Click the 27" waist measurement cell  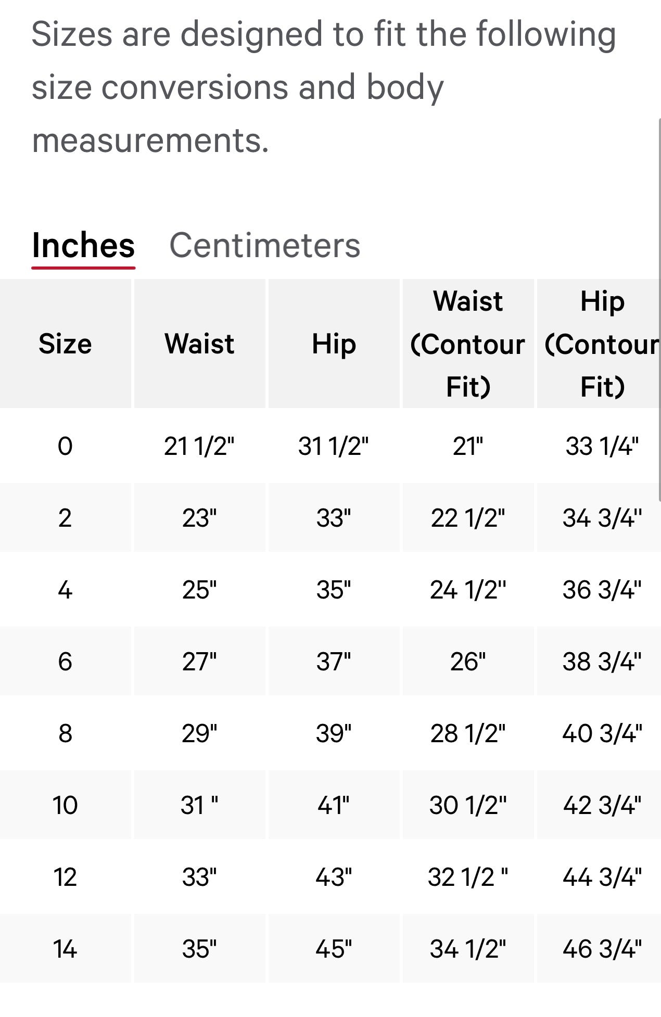[x=199, y=662]
